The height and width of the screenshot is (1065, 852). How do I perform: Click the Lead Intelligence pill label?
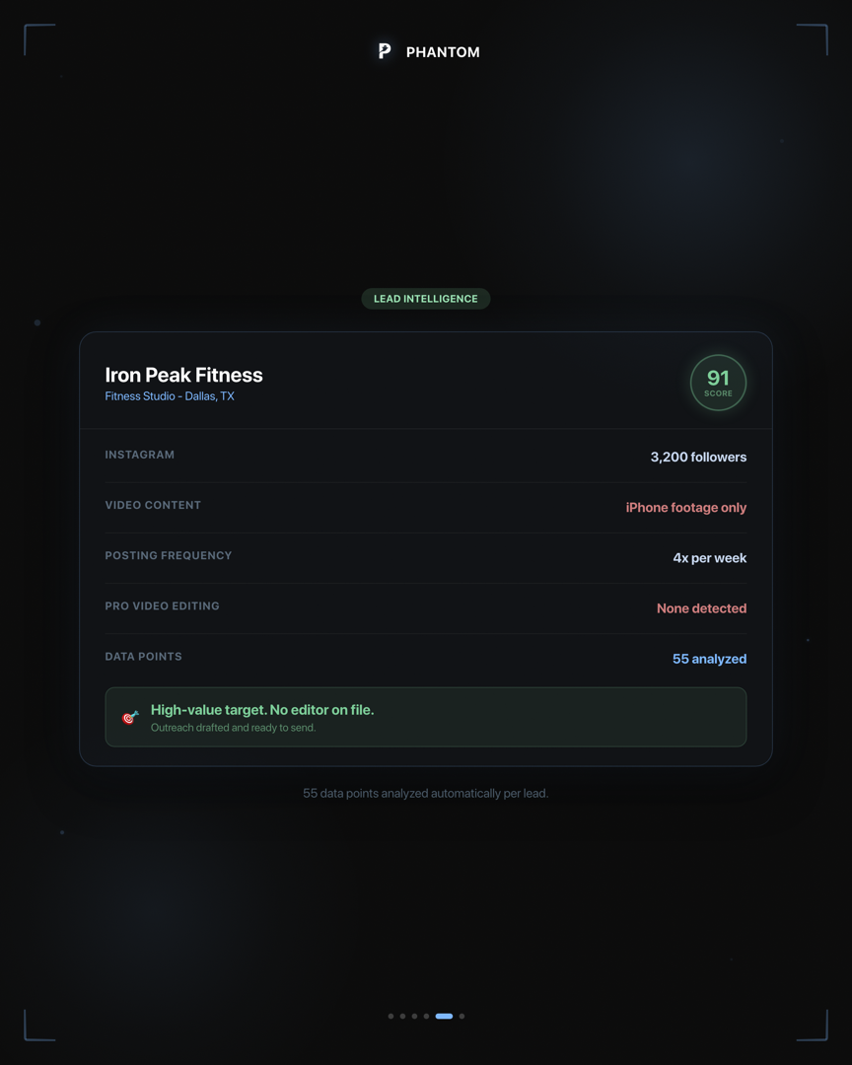coord(426,299)
